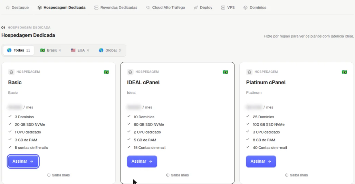The height and width of the screenshot is (184, 355).
Task: Click the hosting icon on IDEAL cPanel card
Action: point(130,72)
